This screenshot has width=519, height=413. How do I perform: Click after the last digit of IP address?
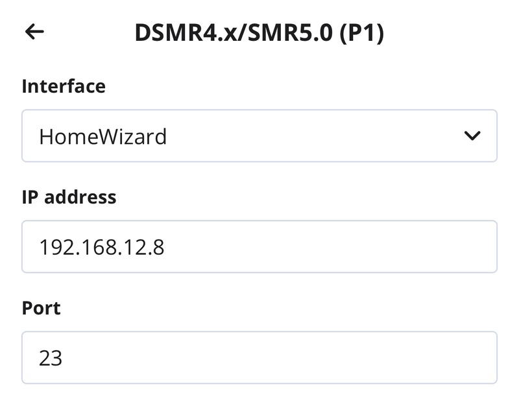tap(165, 247)
